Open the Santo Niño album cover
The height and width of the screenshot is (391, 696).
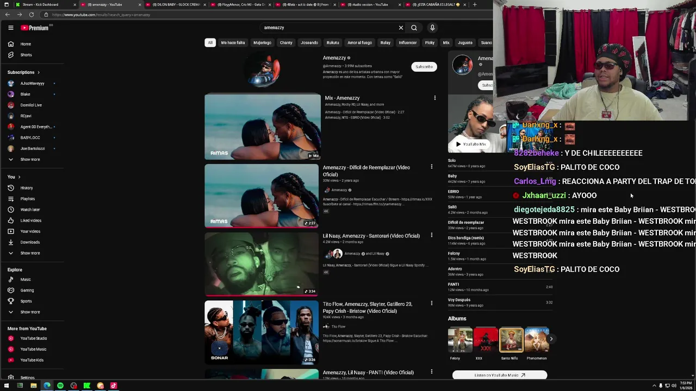point(511,340)
